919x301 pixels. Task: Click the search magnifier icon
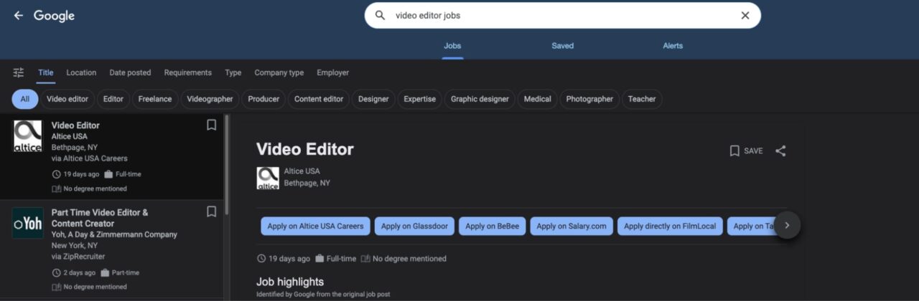(381, 15)
